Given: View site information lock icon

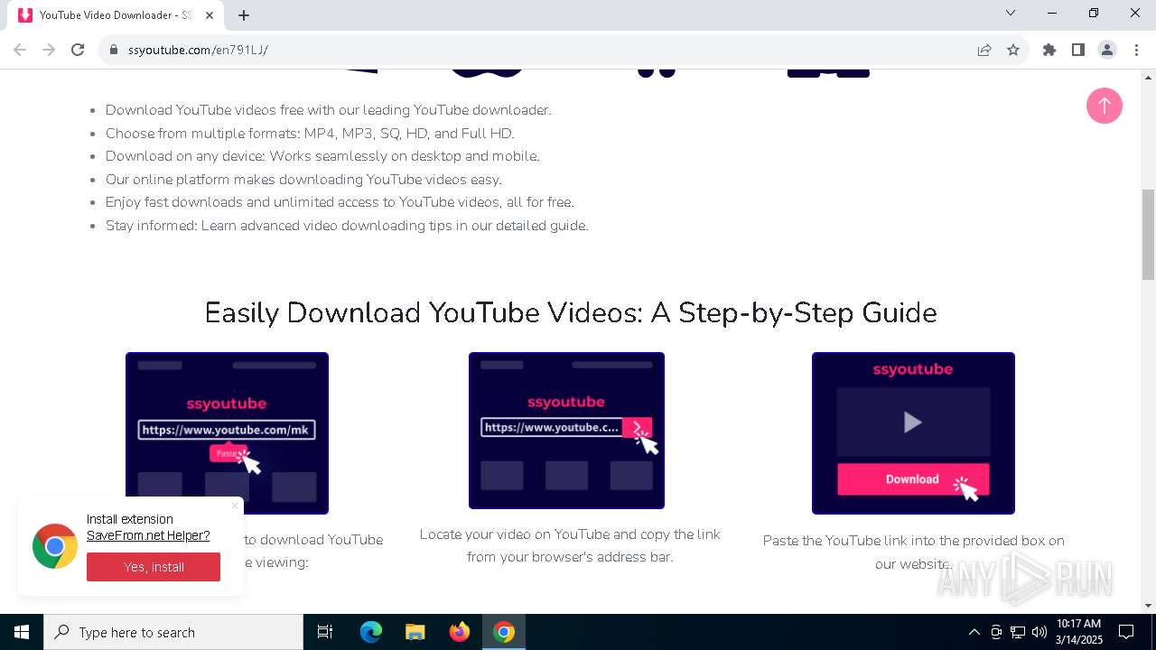Looking at the screenshot, I should pos(114,50).
